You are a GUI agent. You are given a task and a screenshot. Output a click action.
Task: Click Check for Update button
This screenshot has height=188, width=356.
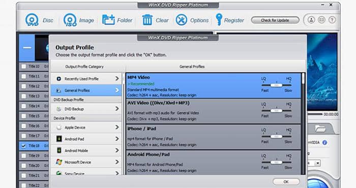coord(275,20)
